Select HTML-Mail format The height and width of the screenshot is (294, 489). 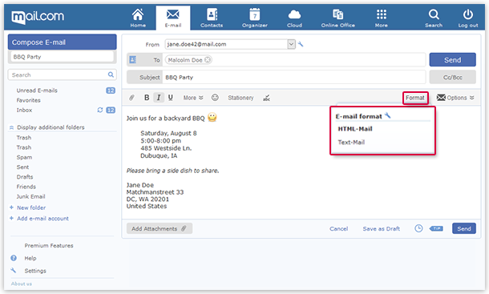coord(355,129)
